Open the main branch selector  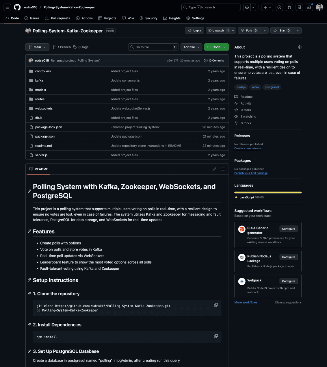[x=37, y=47]
